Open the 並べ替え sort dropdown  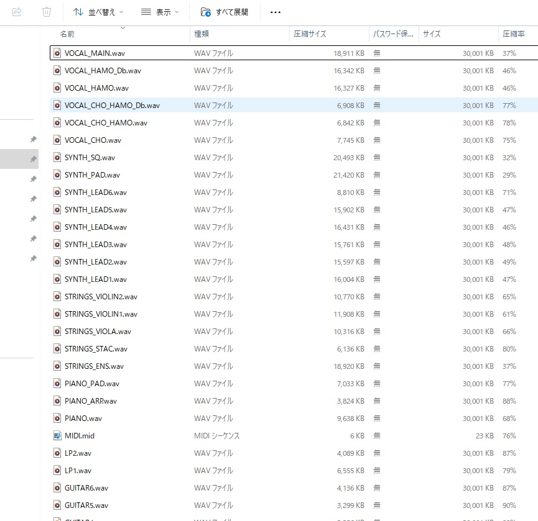coord(98,12)
